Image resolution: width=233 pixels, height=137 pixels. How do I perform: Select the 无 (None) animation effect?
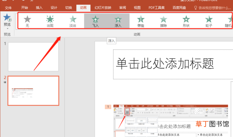coord(27,21)
